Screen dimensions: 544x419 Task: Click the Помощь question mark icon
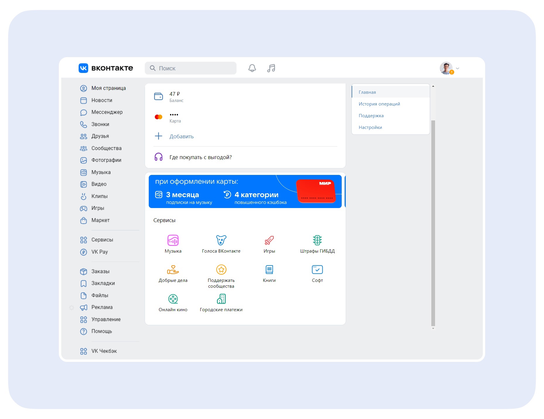click(83, 331)
